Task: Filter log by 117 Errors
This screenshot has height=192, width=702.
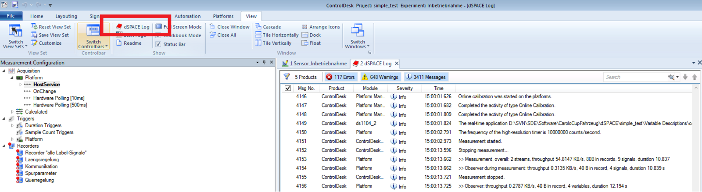Action: click(340, 77)
